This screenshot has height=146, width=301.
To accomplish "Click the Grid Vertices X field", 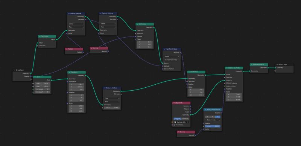I will click(x=42, y=89).
